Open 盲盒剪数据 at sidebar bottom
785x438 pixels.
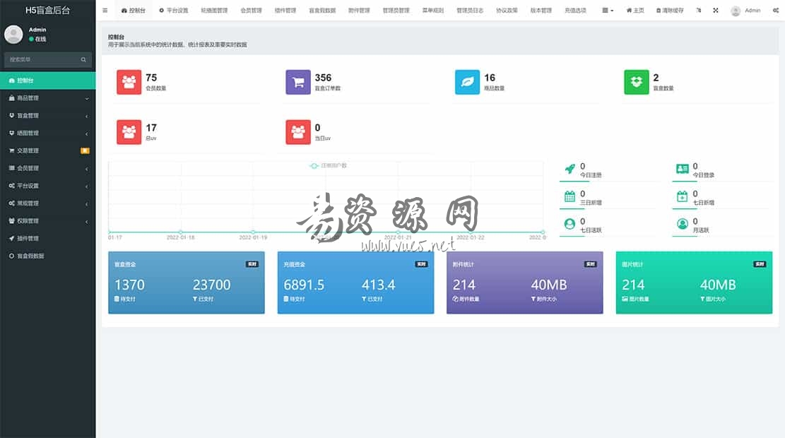coord(47,256)
